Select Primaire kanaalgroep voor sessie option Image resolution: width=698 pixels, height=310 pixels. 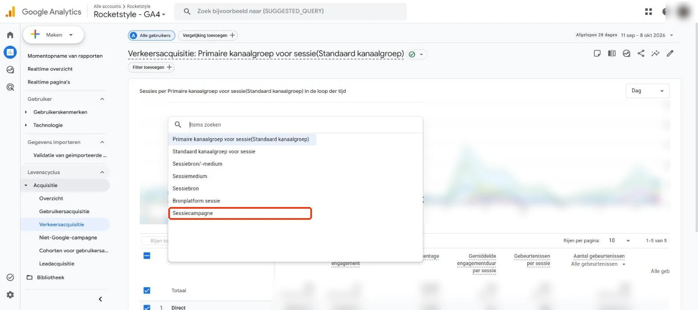coord(242,139)
